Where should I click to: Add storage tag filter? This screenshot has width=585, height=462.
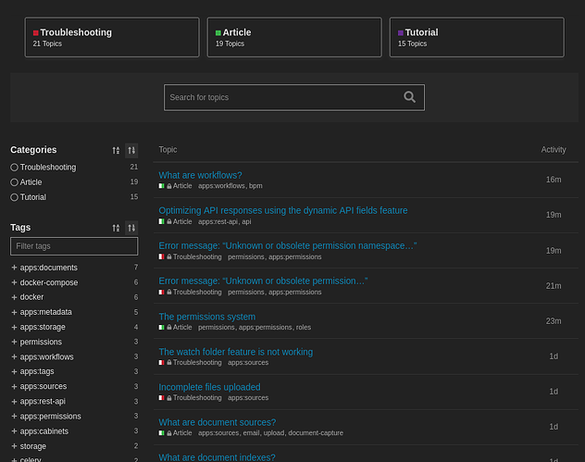14,446
